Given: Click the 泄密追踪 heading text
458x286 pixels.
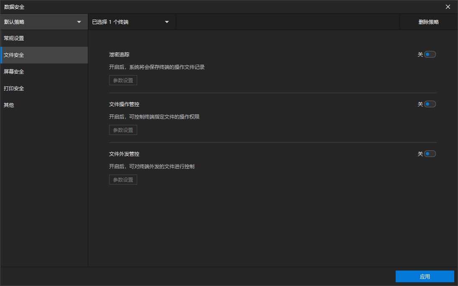Looking at the screenshot, I should (119, 55).
